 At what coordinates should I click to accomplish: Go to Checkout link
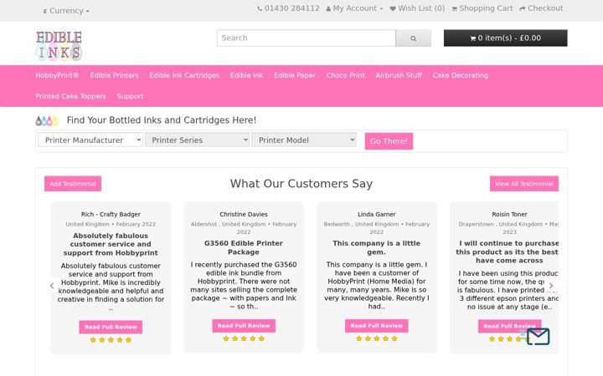point(541,8)
